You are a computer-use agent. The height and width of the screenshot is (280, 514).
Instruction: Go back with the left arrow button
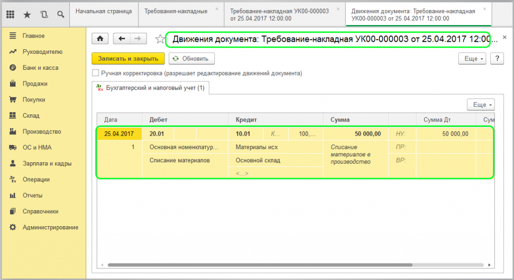point(121,39)
